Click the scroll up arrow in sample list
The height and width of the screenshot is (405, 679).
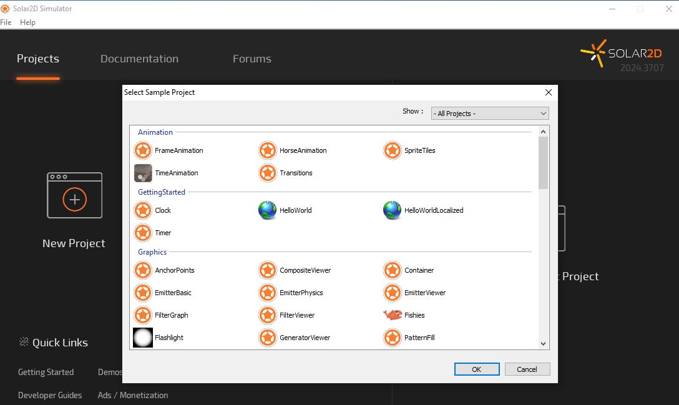pos(543,132)
